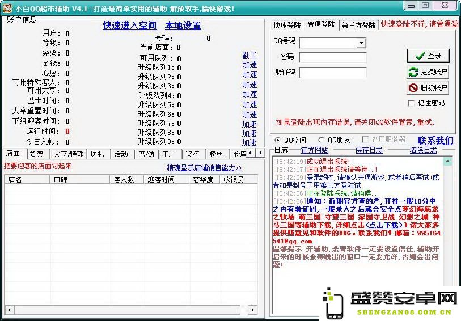Click the 更换账户 switch account button
Screen dimensions: 461x321
(428, 71)
